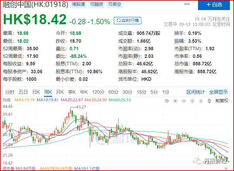Image resolution: width=234 pixels, height=171 pixels.
Task: Open the 全屏显示 fullscreen link
Action: point(218,92)
